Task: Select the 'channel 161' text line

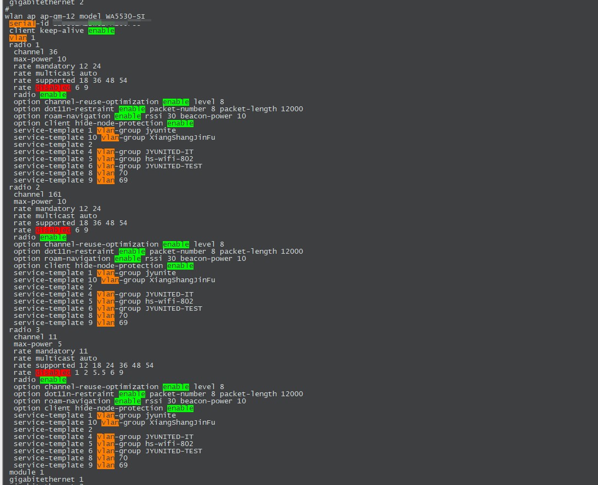Action: (x=37, y=195)
